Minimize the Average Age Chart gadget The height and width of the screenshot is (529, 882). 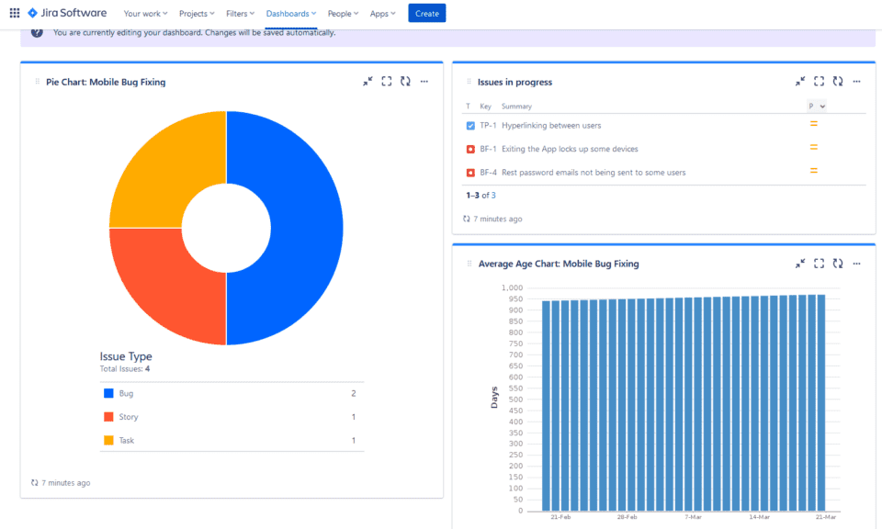(800, 264)
